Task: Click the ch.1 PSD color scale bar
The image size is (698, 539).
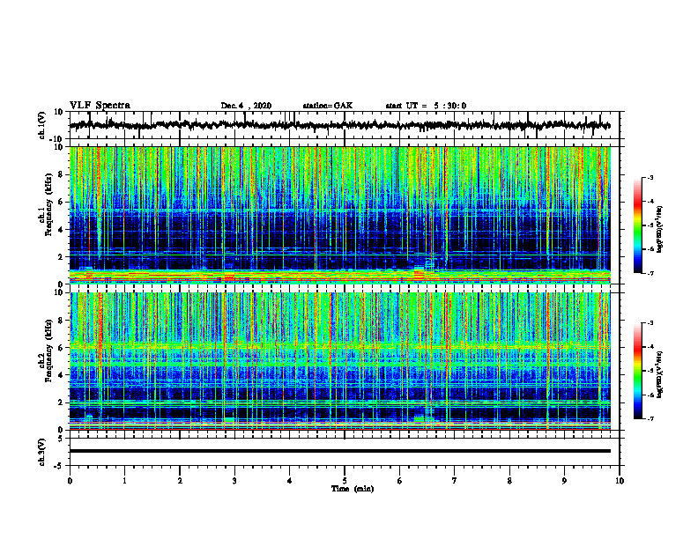Action: [x=637, y=225]
